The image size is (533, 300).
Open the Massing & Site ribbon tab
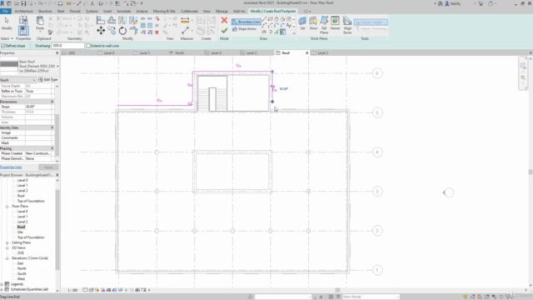[x=164, y=11]
